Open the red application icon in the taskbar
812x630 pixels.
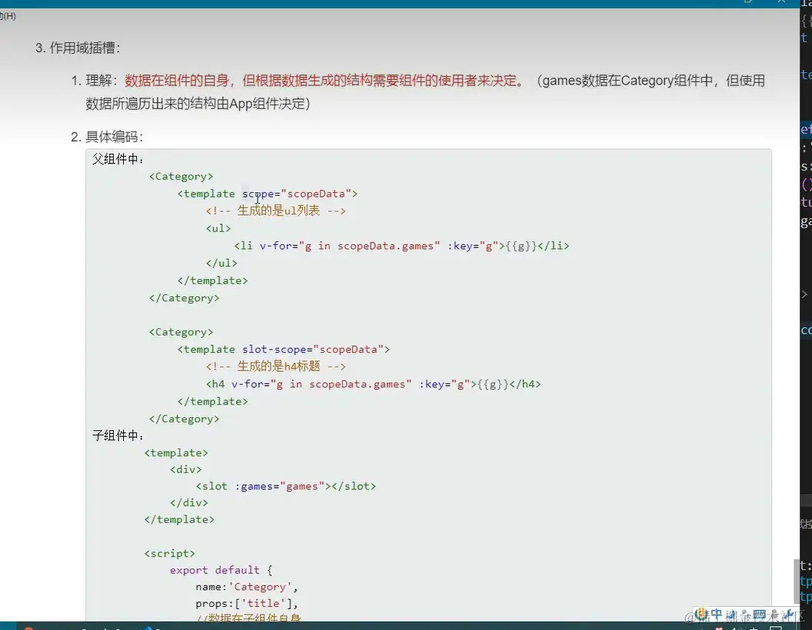tap(28, 626)
